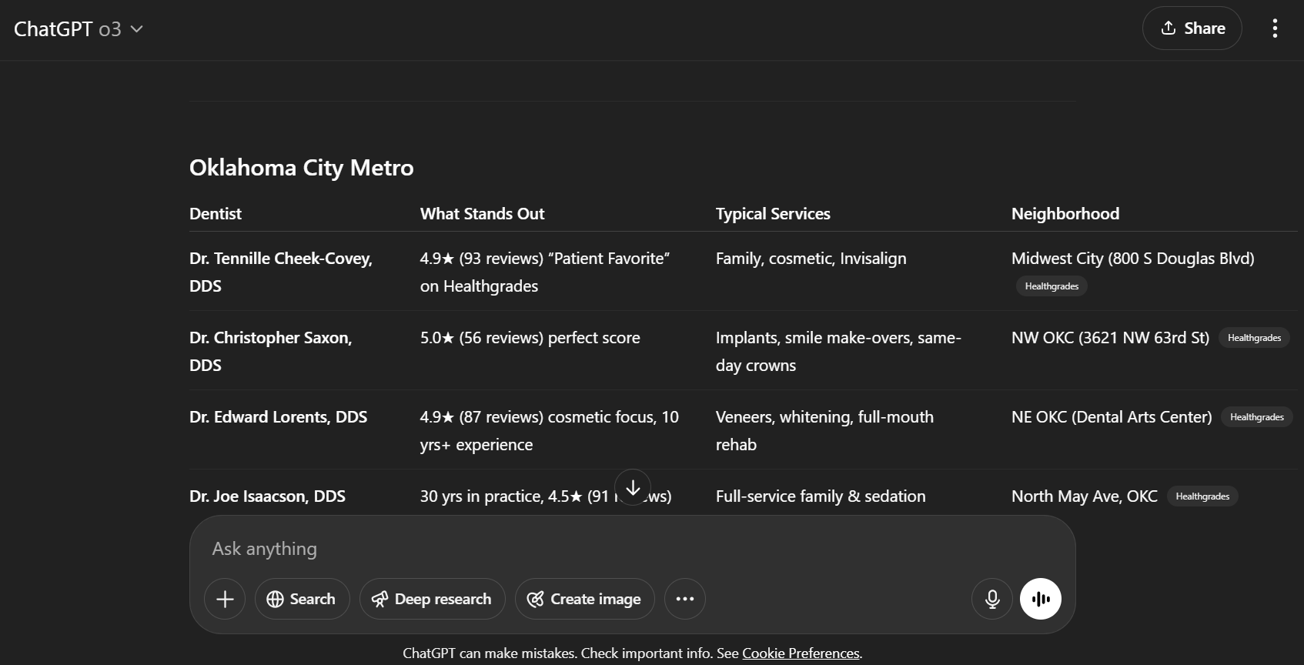1304x665 pixels.
Task: Select the Deep research tool
Action: tap(432, 599)
